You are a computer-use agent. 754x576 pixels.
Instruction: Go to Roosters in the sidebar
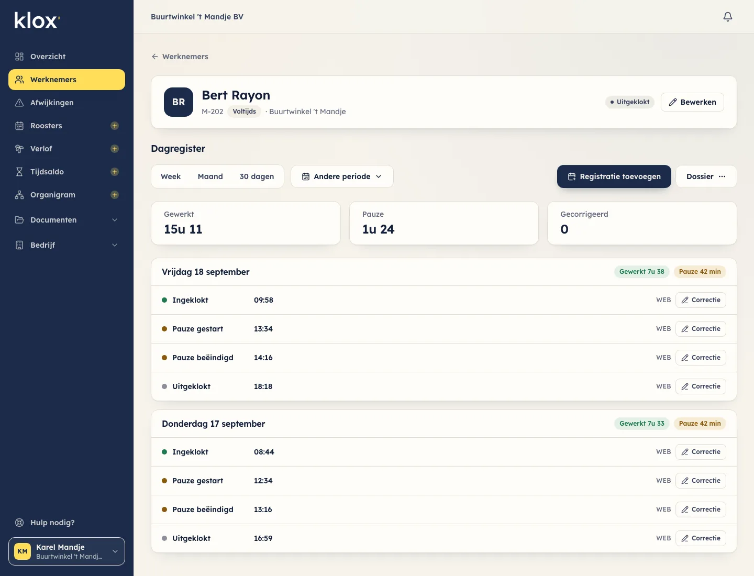click(x=66, y=126)
